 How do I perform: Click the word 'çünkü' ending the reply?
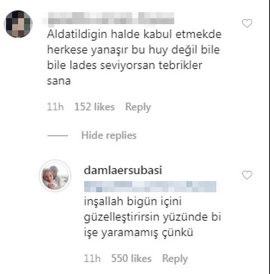click(x=177, y=233)
